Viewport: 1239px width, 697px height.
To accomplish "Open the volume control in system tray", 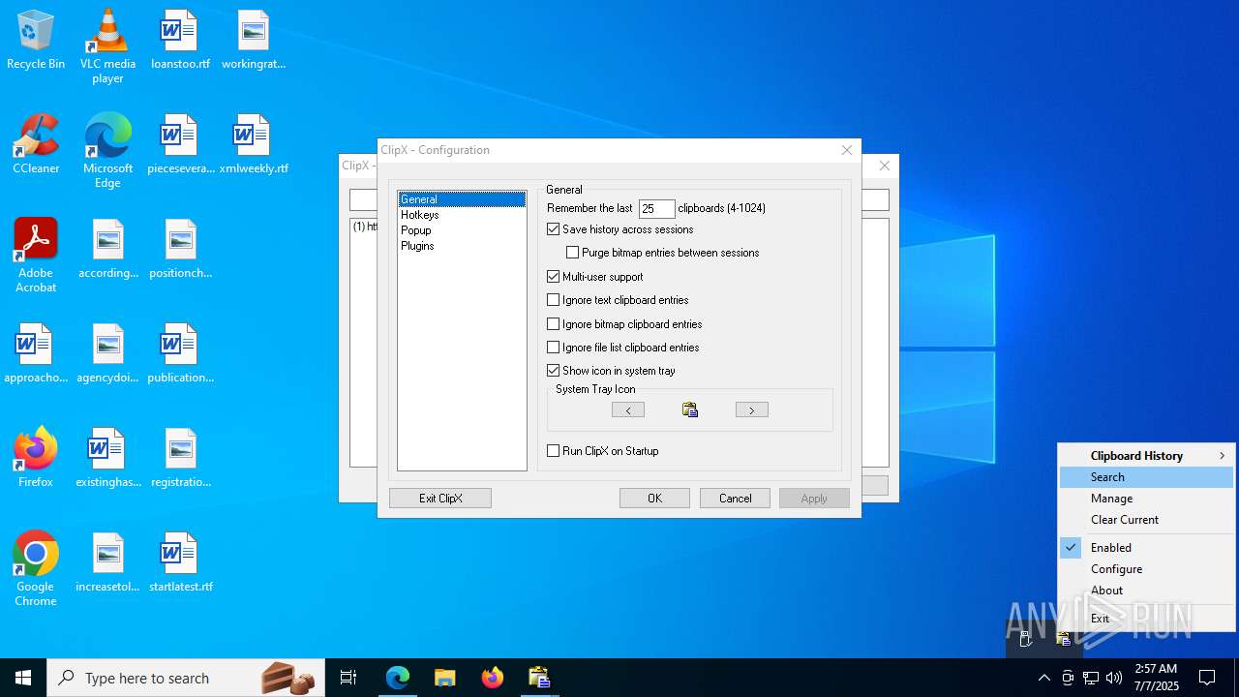I will (1114, 678).
